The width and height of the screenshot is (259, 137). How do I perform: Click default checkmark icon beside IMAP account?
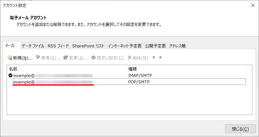point(10,75)
